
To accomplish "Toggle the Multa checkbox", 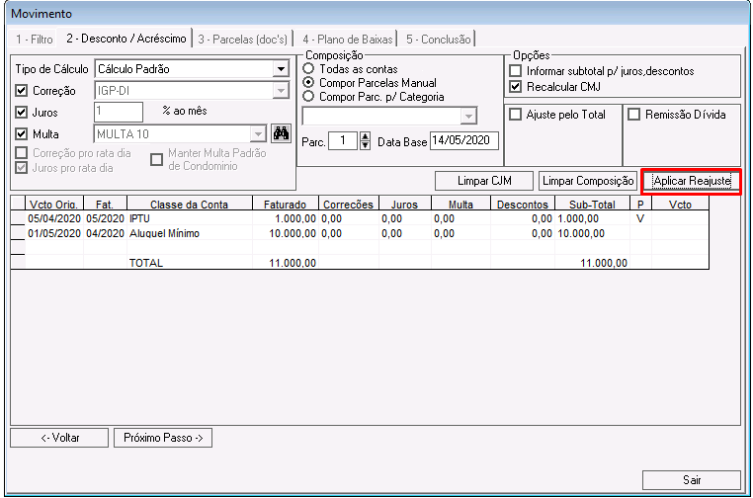I will coord(21,134).
